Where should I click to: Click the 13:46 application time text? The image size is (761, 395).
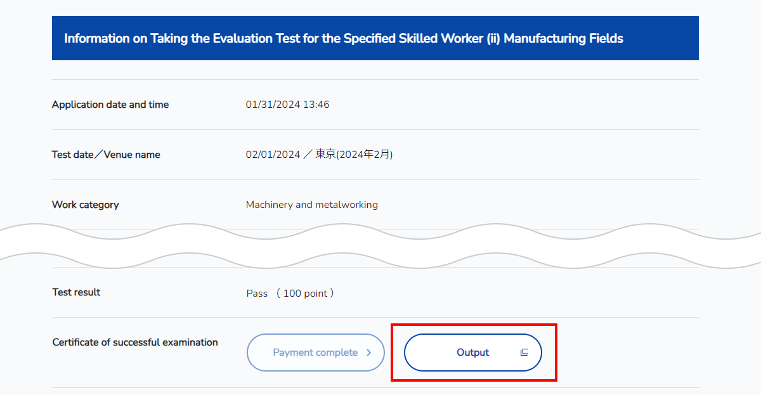point(316,105)
